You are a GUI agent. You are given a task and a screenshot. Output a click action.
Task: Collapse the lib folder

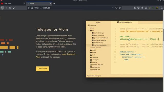point(89,31)
